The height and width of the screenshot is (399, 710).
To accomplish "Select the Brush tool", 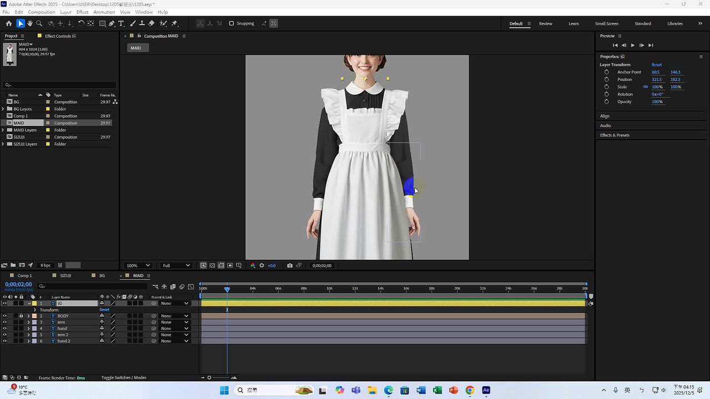I will pyautogui.click(x=133, y=23).
